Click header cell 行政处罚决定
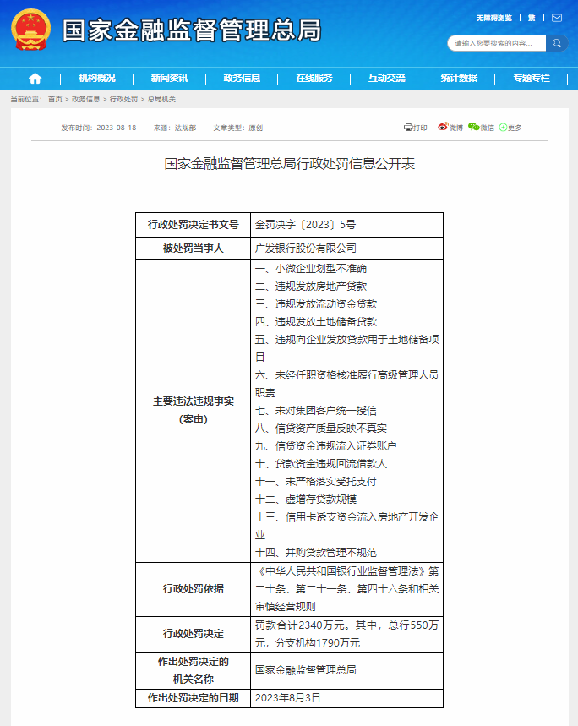578x726 pixels. (193, 634)
